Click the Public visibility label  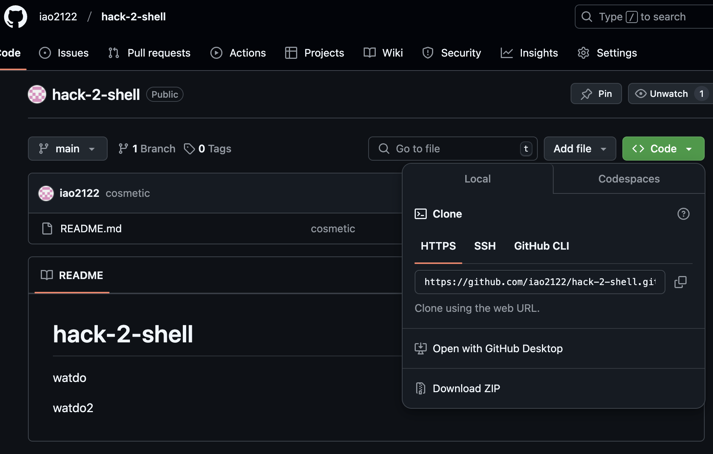pos(165,94)
